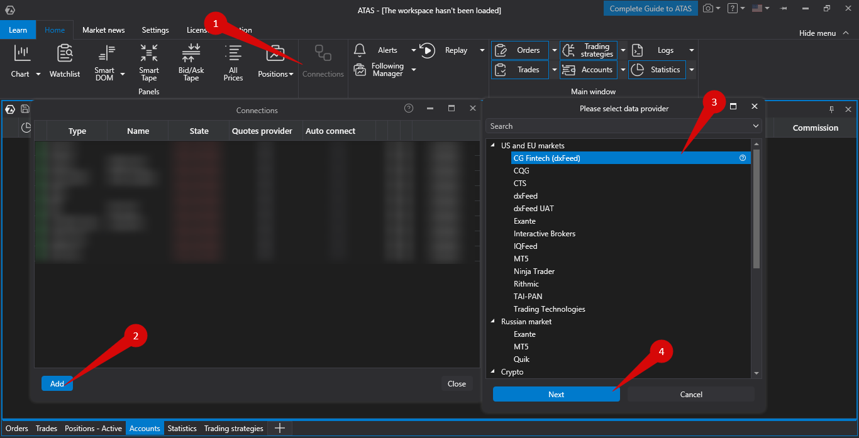
Task: Toggle the Statistics main window button
Action: click(x=657, y=70)
